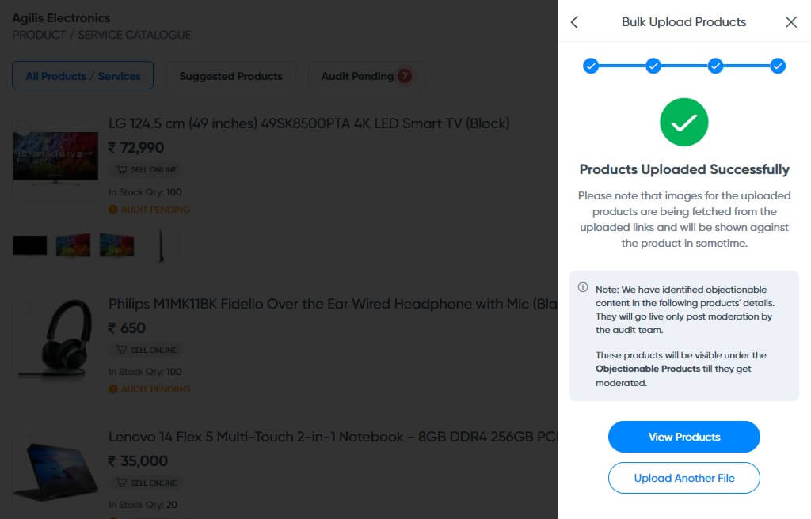Click the Audit Pending warning icon under LG TV

coord(113,210)
